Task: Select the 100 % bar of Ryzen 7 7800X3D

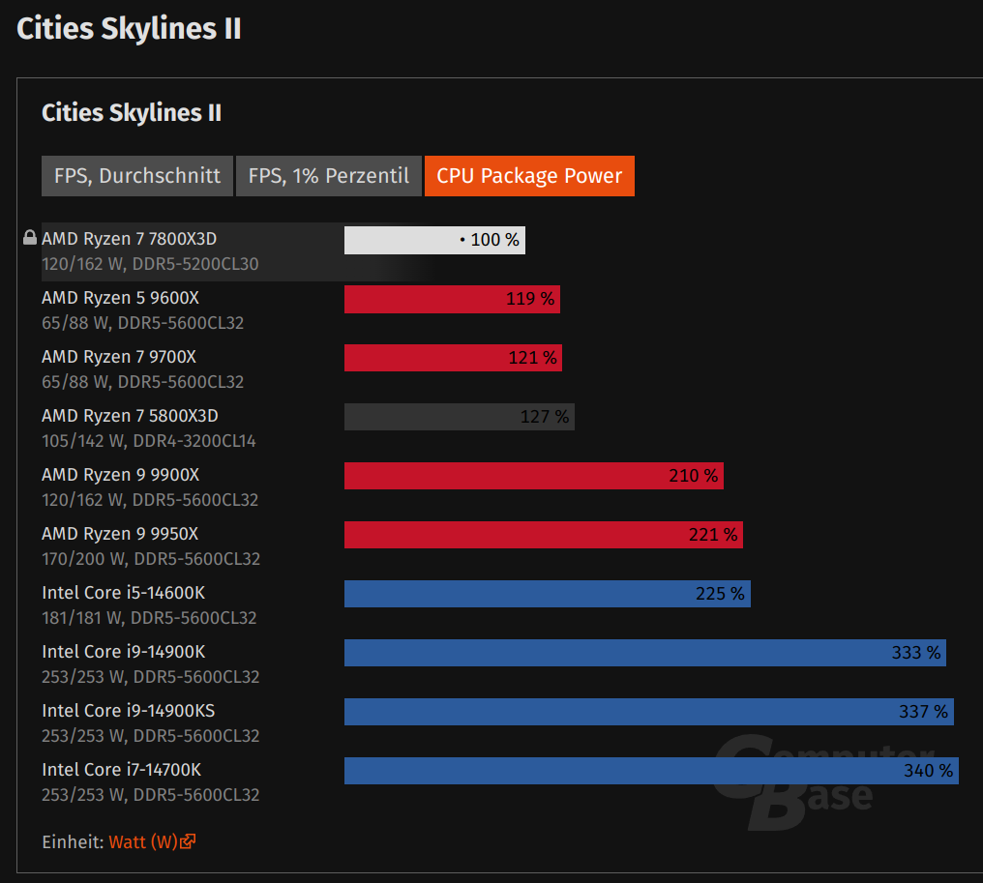Action: point(434,240)
